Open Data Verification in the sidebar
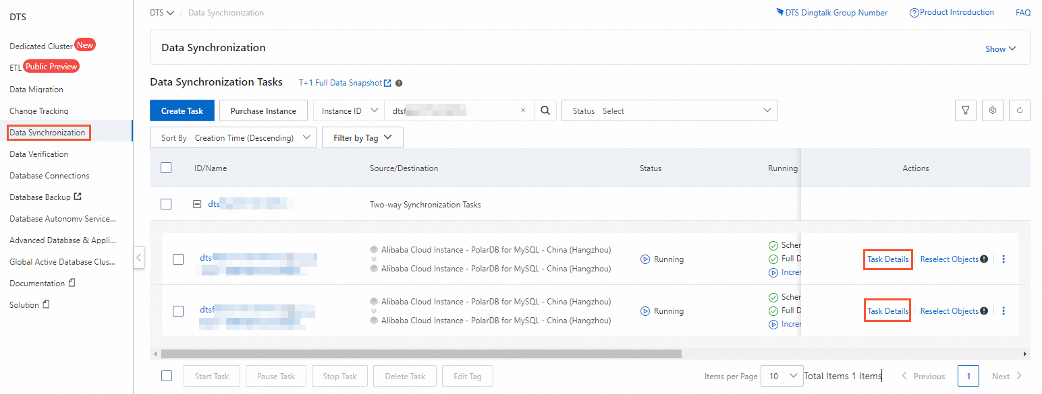 coord(39,154)
